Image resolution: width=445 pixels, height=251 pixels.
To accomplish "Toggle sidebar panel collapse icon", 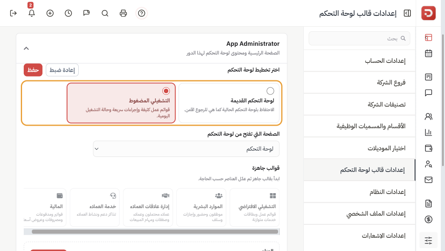I will point(407,13).
